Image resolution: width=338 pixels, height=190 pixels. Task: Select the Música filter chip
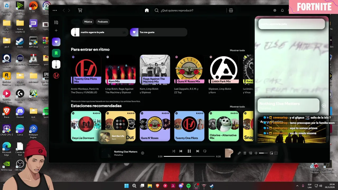(x=88, y=22)
